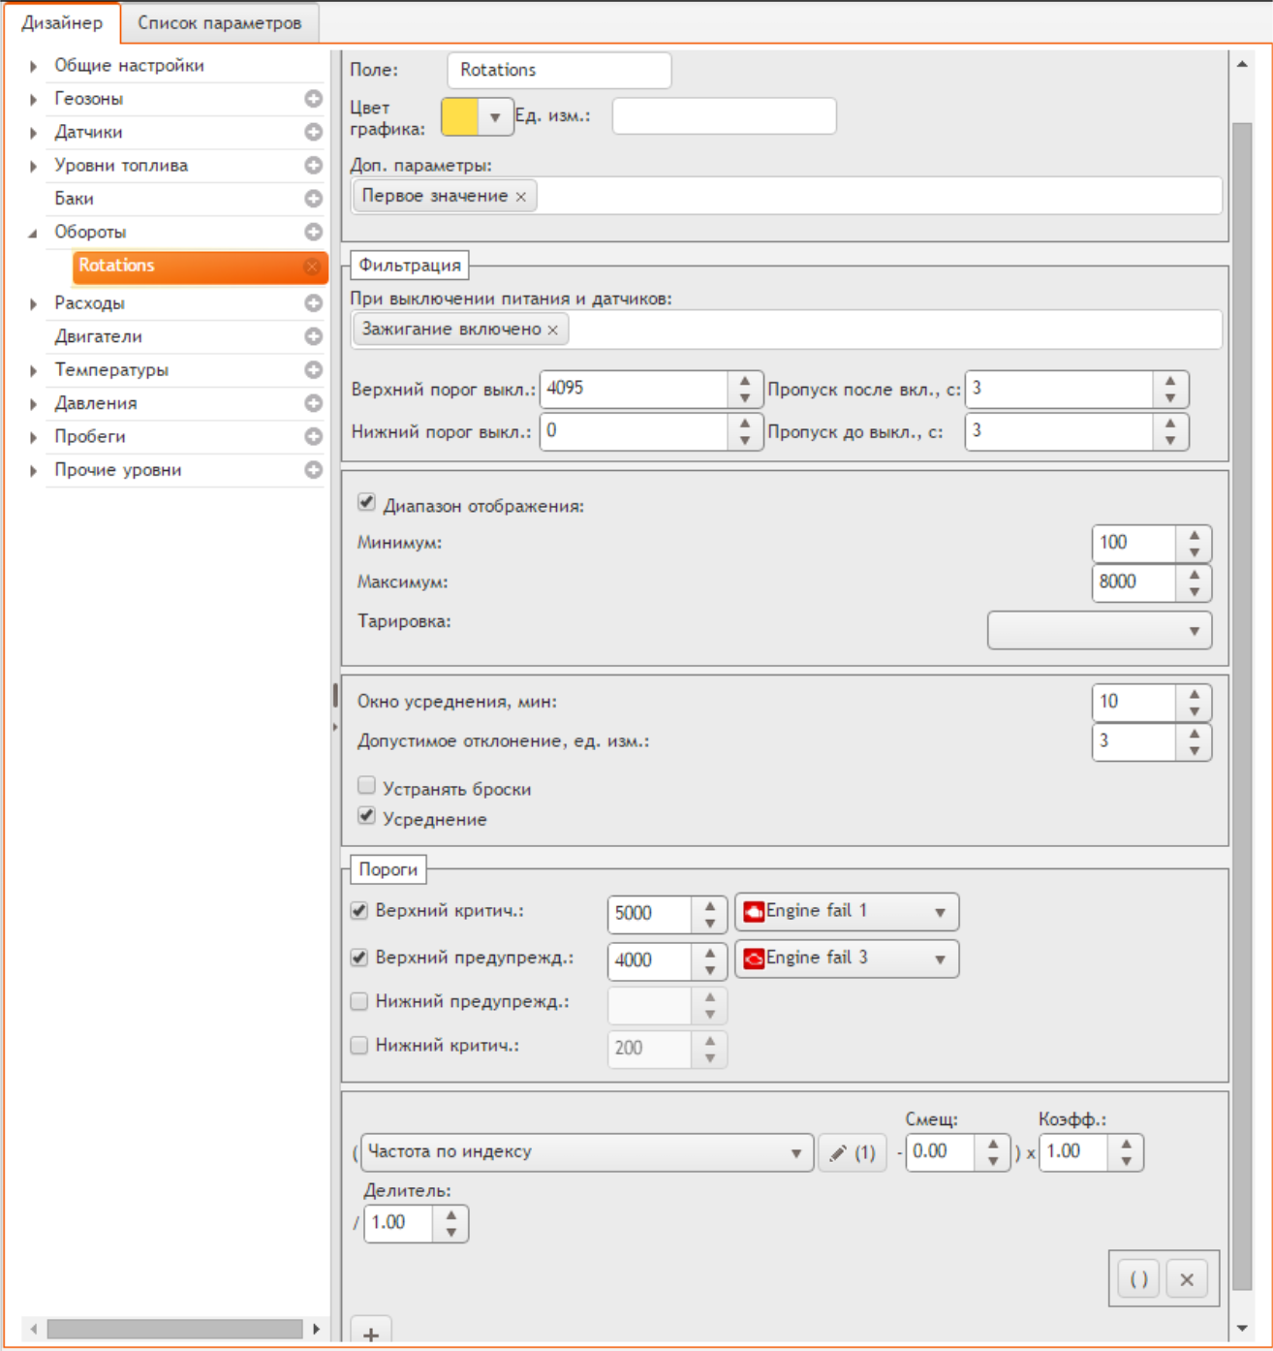The height and width of the screenshot is (1351, 1273).
Task: Click the Ед. изм. input field
Action: pos(724,116)
